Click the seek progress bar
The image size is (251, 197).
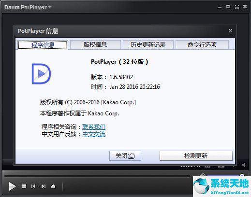[x=97, y=176]
